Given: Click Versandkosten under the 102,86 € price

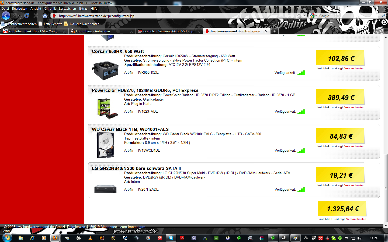Looking at the screenshot, I should coord(354,69).
